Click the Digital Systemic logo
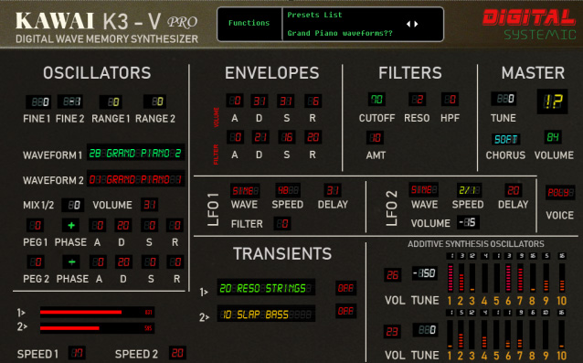 point(529,25)
